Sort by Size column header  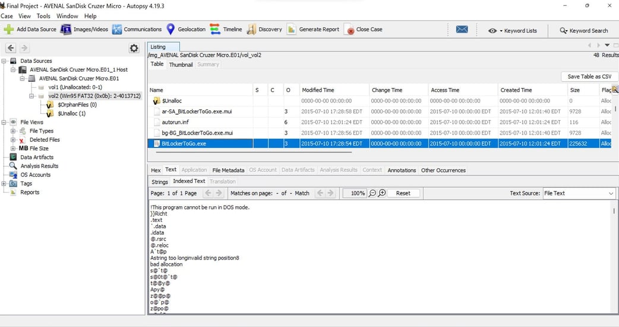583,90
